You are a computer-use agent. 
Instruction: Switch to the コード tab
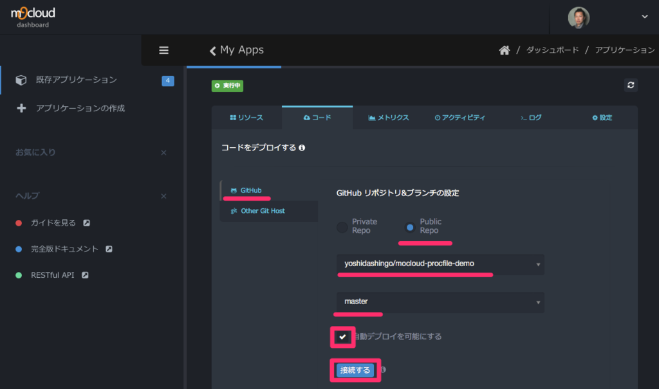coord(317,118)
